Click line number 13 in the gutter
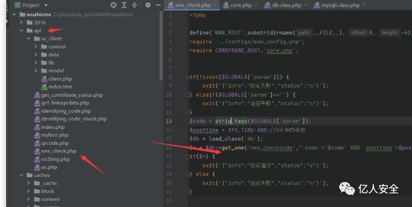This screenshot has width=412, height=207. pos(169,121)
